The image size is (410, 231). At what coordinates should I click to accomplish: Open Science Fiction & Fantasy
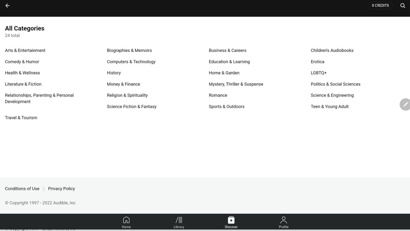click(x=132, y=107)
